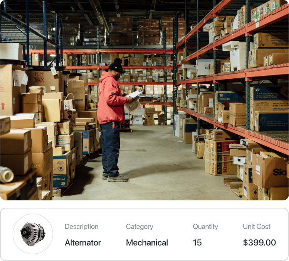Click the alternator product thumbnail
Viewport: 289px width, 261px height.
tap(33, 234)
